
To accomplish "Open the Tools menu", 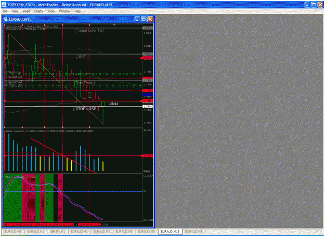I will pyautogui.click(x=51, y=11).
